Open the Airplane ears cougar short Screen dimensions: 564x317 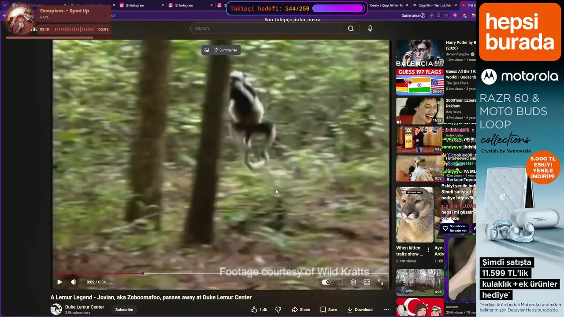415,214
